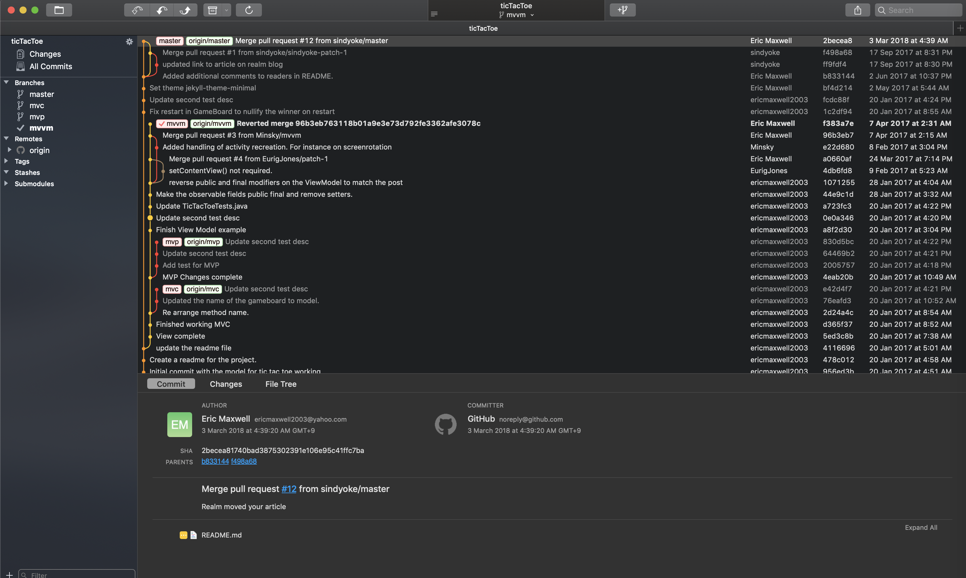The width and height of the screenshot is (966, 578).
Task: Click the Pull toolbar icon
Action: tap(162, 10)
